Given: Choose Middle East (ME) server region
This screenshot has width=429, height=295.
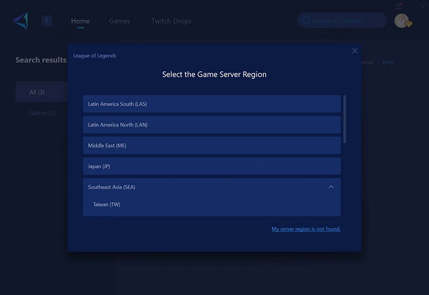Looking at the screenshot, I should [x=212, y=145].
